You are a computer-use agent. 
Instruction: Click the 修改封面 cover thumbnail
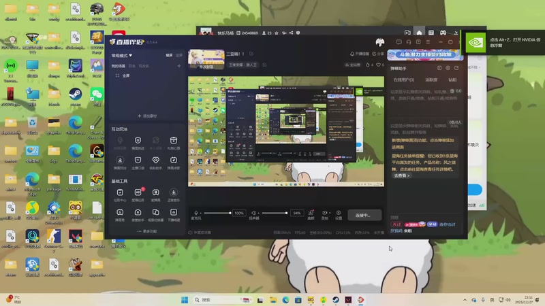(x=206, y=59)
